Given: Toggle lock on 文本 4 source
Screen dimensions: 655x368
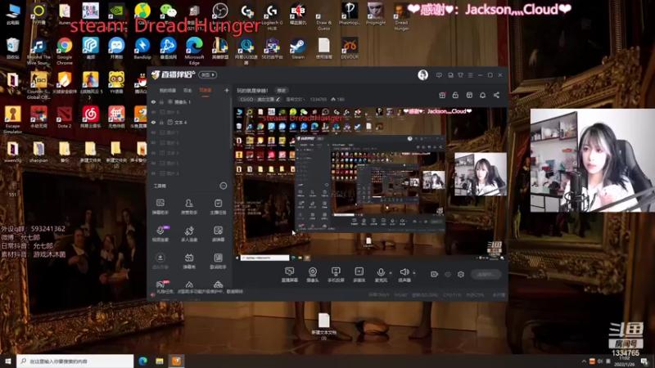Looking at the screenshot, I should tap(161, 122).
